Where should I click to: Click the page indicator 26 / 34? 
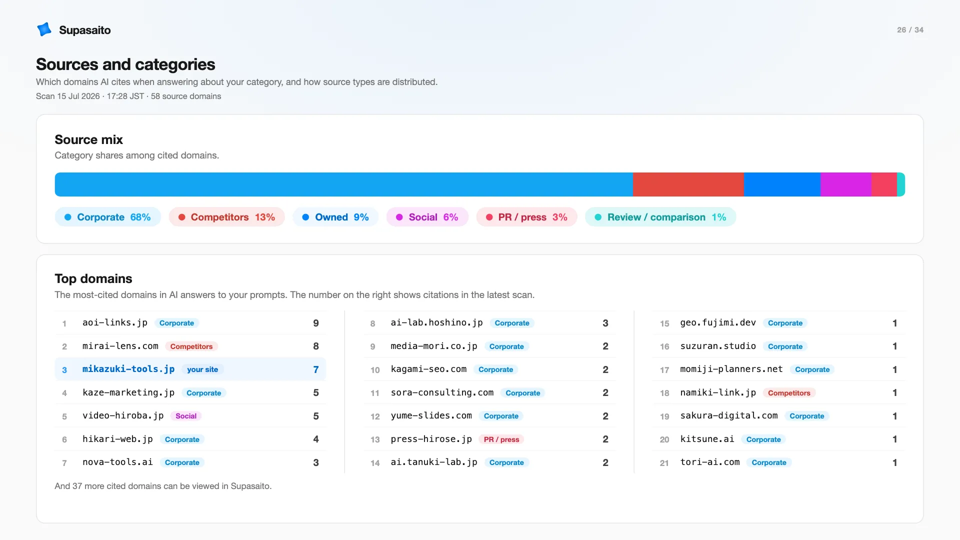tap(910, 30)
